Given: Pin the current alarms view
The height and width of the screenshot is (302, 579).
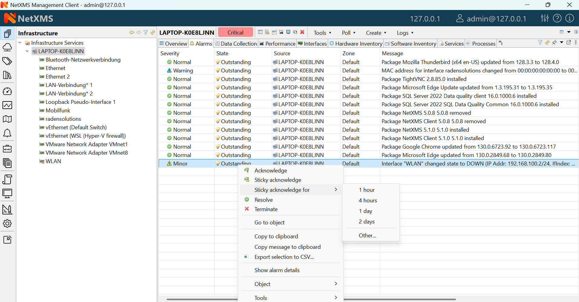Looking at the screenshot, I should point(554,43).
